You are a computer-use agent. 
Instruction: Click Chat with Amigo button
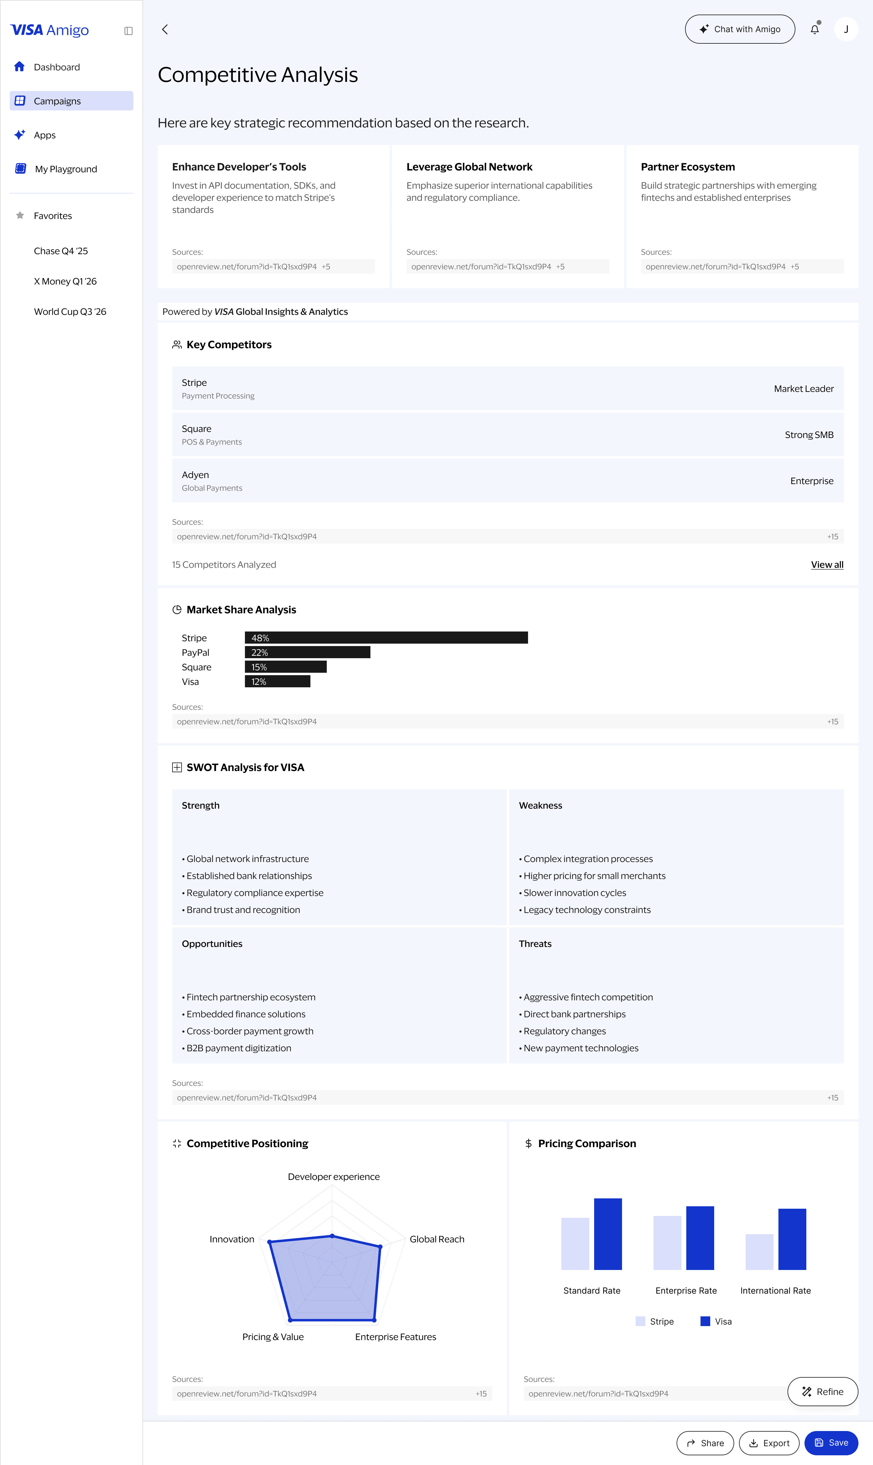(x=739, y=29)
